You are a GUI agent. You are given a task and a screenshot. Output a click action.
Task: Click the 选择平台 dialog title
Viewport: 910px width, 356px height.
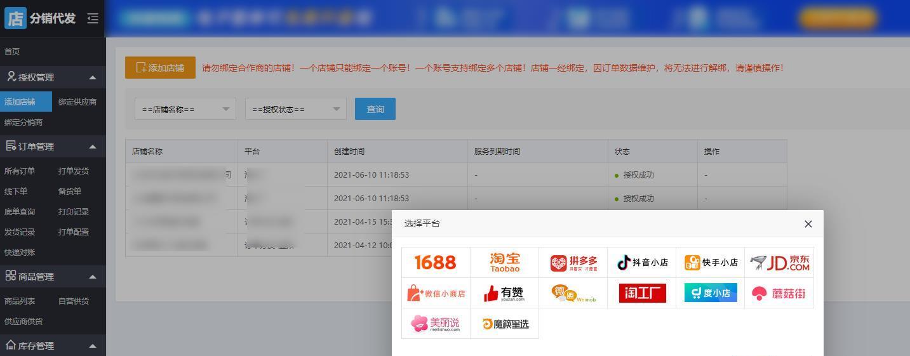(422, 223)
